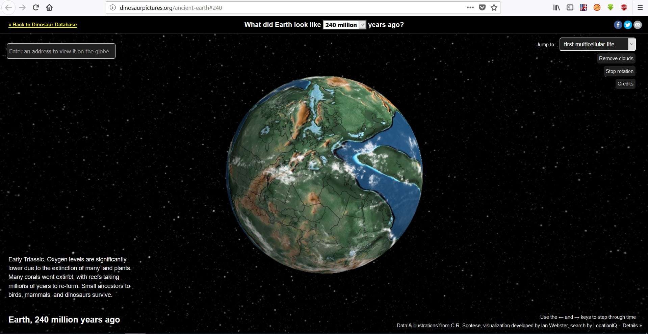648x334 pixels.
Task: Open the Firefox hamburger menu
Action: [640, 7]
